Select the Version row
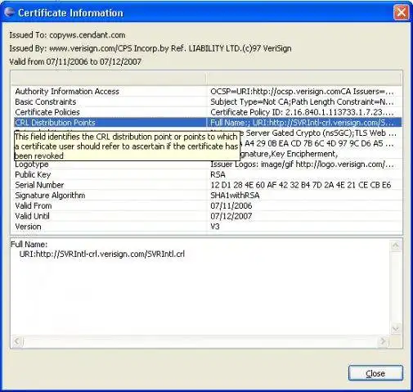Viewport: 413px width, 392px height. (x=207, y=227)
